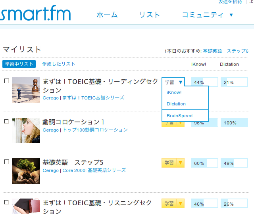Click the マイリスト page heading
Viewport: 254px width, 214px height.
[22, 49]
